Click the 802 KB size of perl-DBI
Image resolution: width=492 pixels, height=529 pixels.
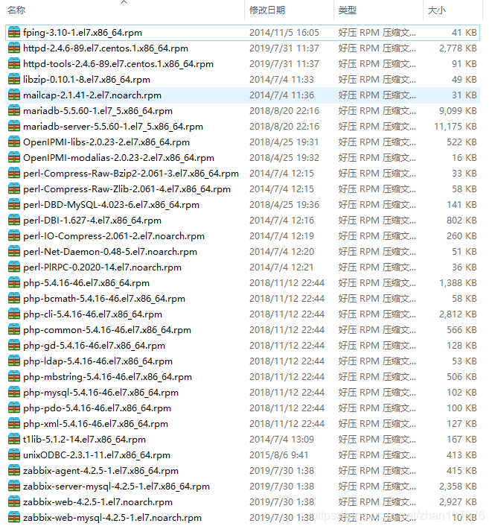point(461,221)
